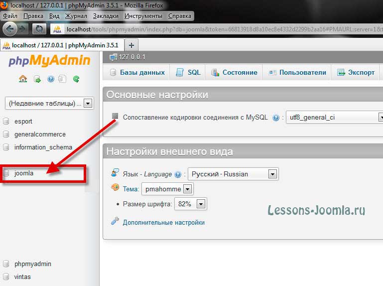This screenshot has height=286, width=383.
Task: Click the log out exit icon
Action: pos(37,79)
